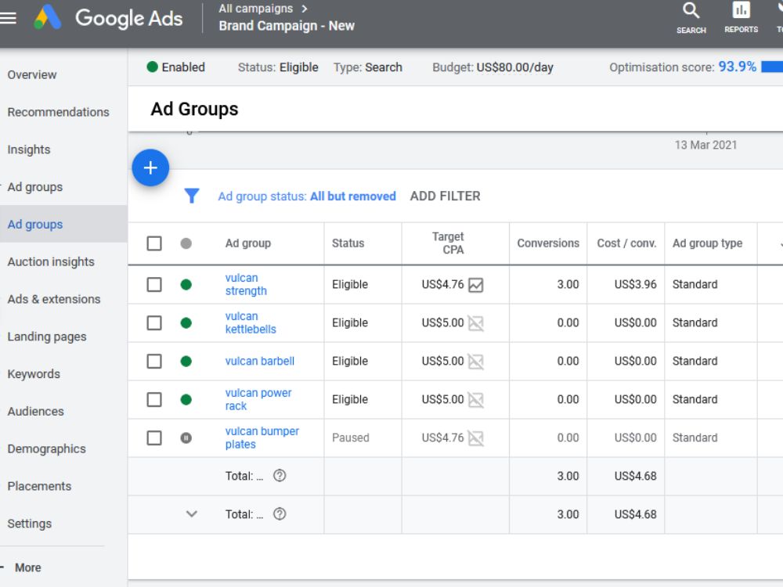Open Overview in the sidebar

click(32, 75)
